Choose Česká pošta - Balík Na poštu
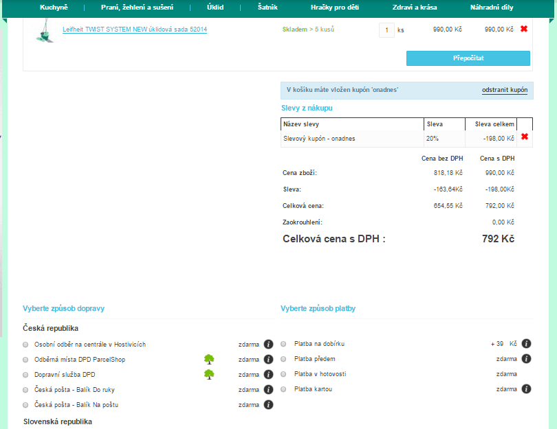Screen dimensions: 557x429 click(x=25, y=405)
